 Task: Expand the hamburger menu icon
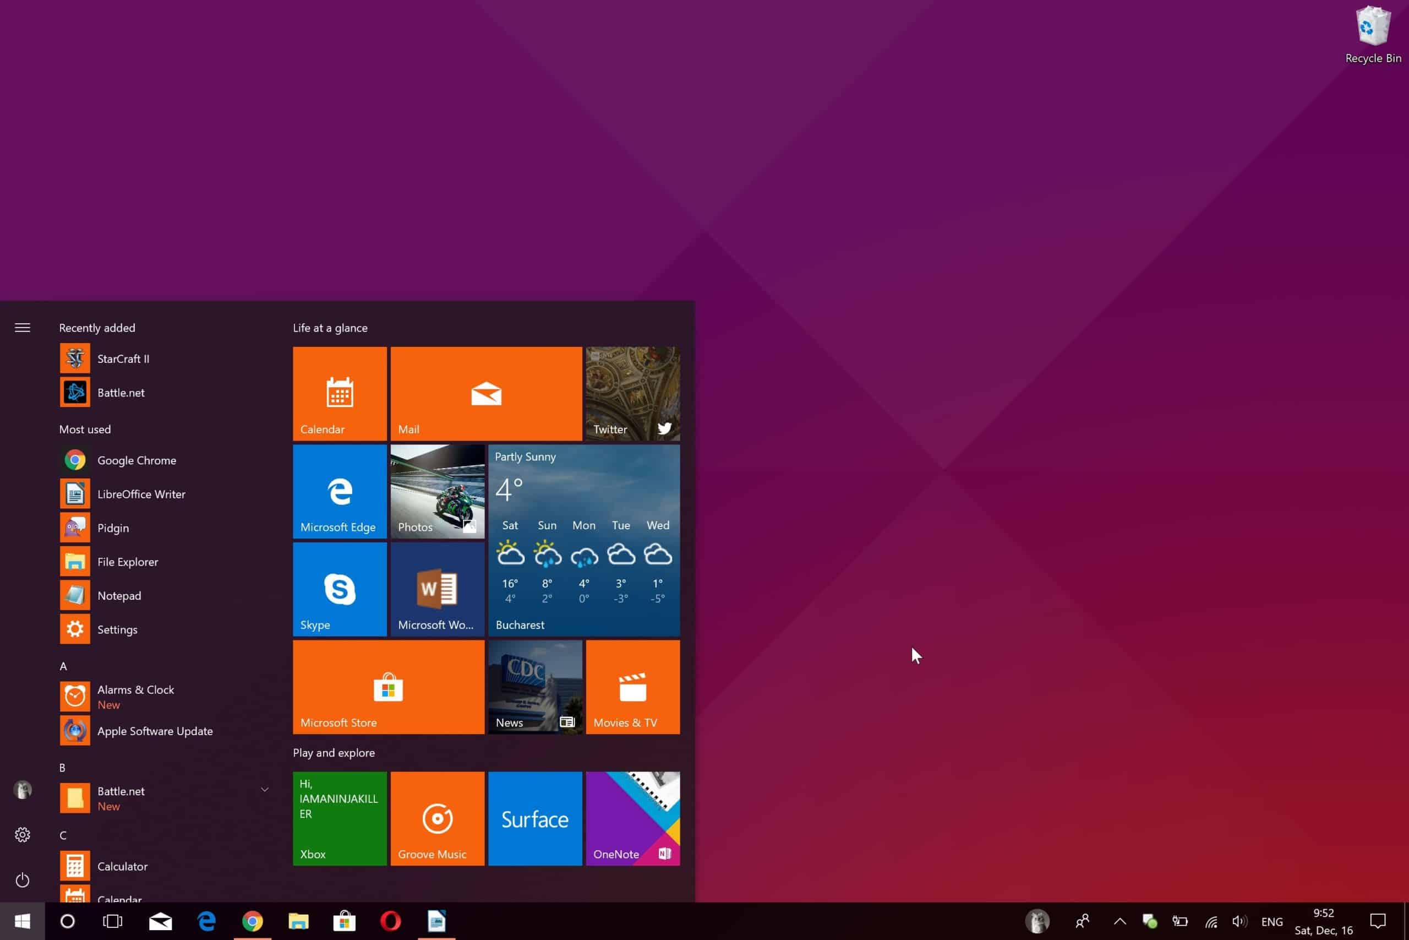pos(23,327)
